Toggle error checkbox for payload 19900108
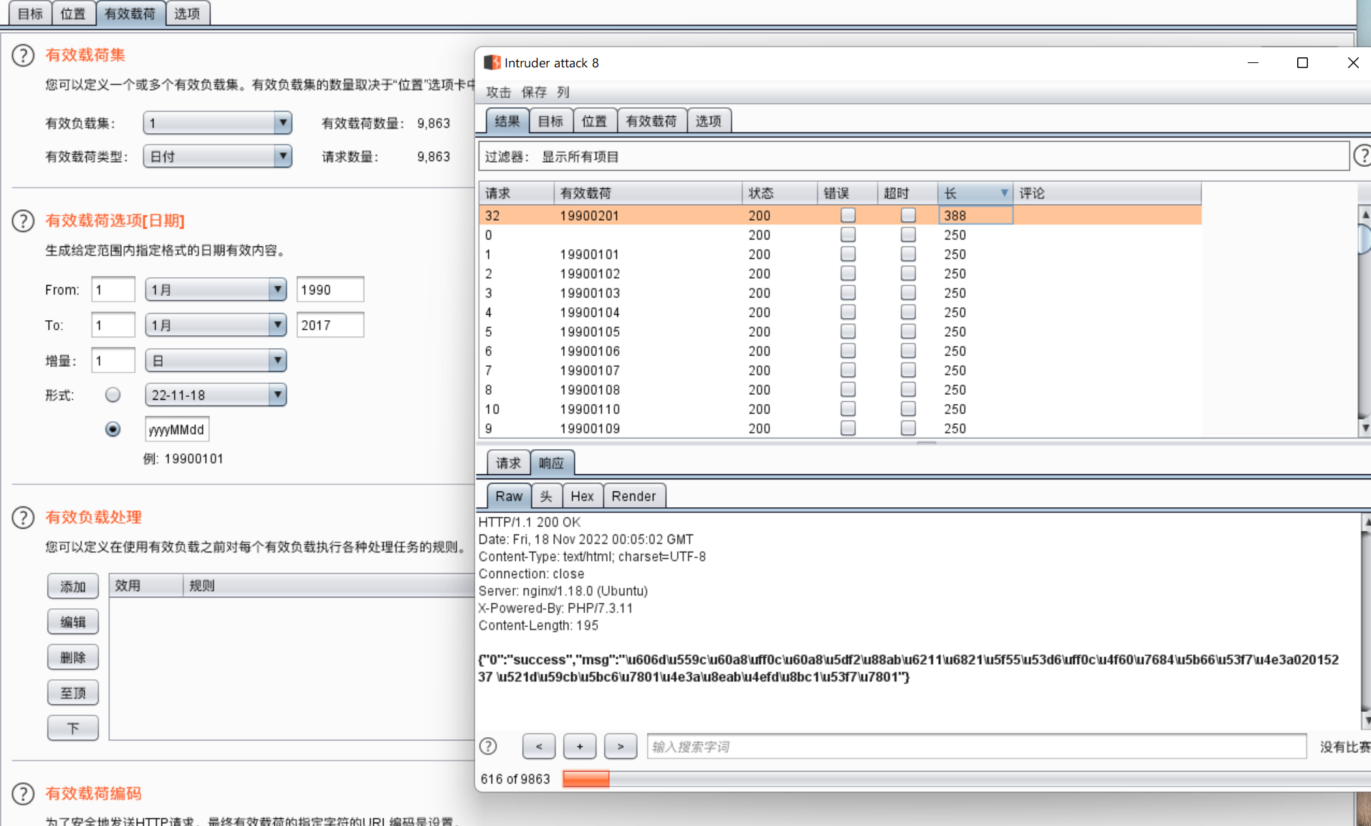 848,389
